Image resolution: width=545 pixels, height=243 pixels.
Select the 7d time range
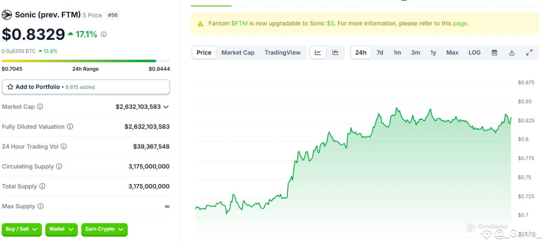pos(380,52)
